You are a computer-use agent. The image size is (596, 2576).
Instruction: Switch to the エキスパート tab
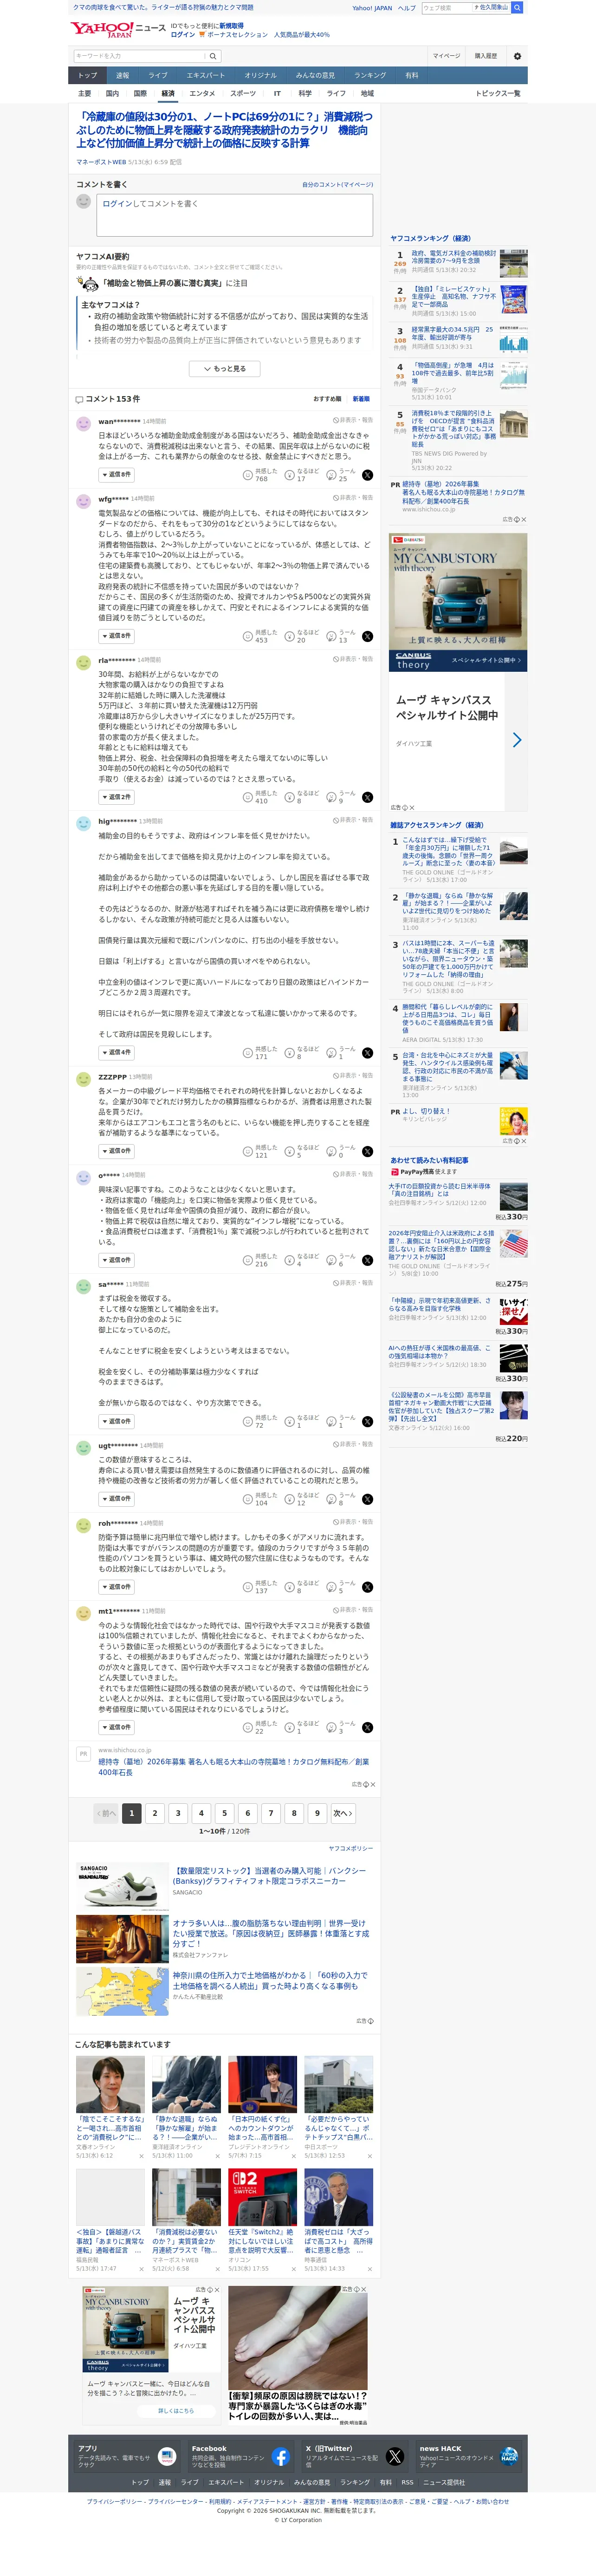click(x=206, y=75)
